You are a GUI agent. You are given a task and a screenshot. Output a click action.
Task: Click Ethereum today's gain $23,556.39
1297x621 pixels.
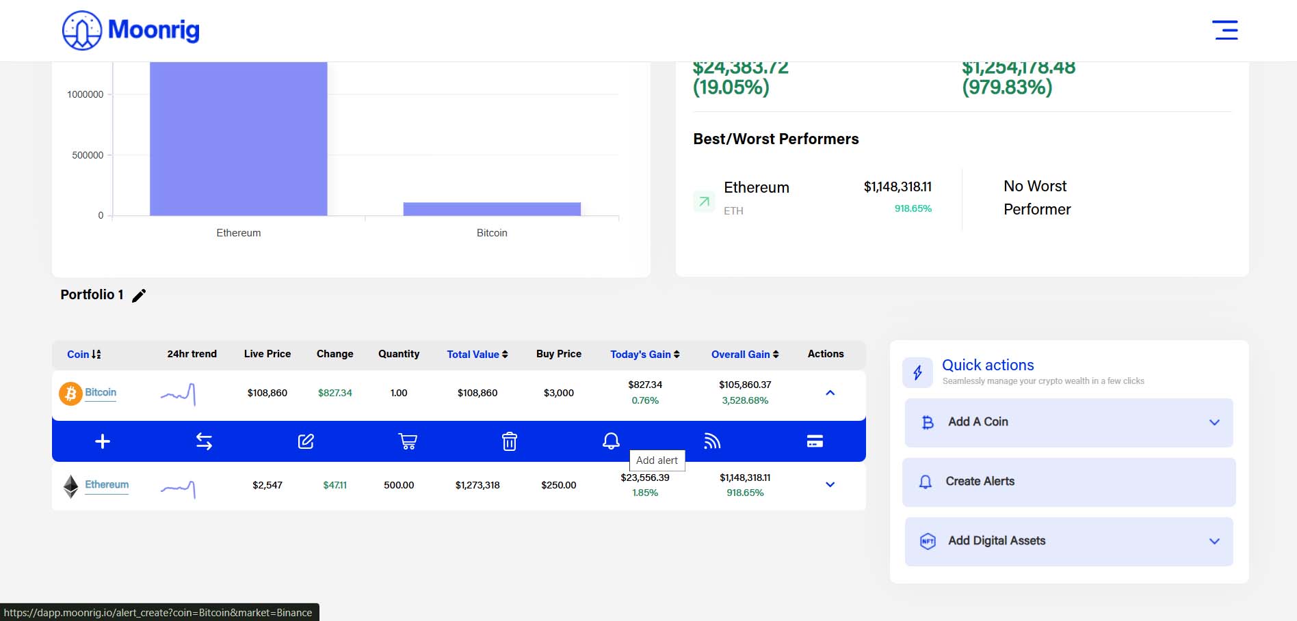[x=645, y=478]
